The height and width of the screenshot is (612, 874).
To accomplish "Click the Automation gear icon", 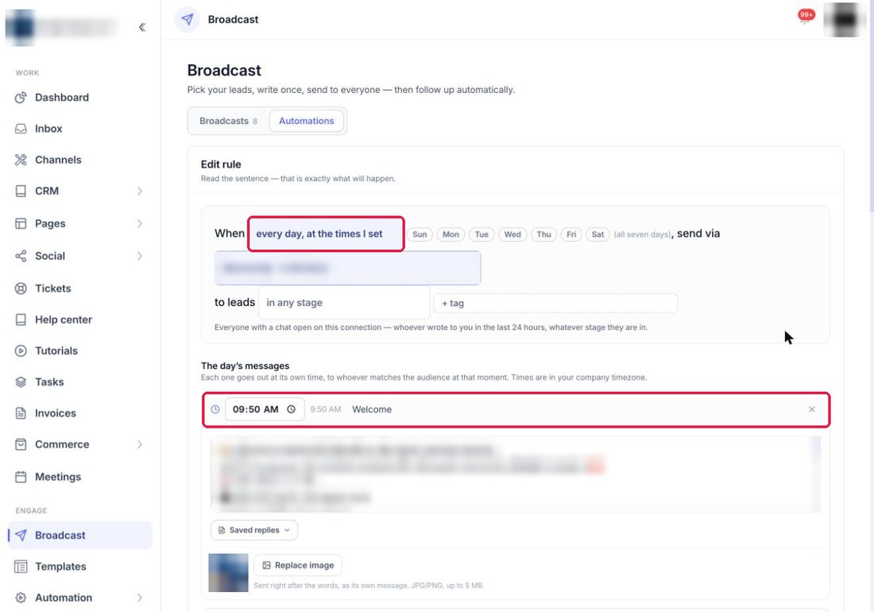I will tap(21, 598).
